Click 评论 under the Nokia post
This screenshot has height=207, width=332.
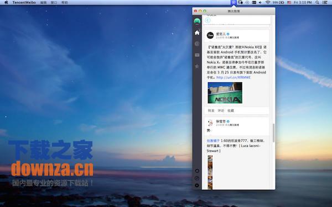(x=221, y=110)
